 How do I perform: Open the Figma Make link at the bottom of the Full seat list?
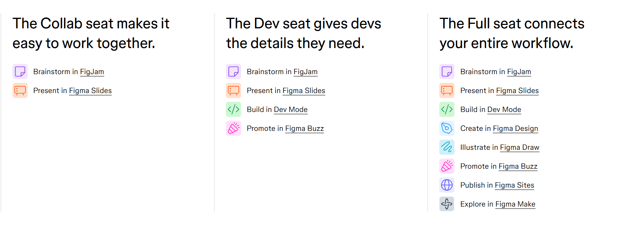point(515,204)
